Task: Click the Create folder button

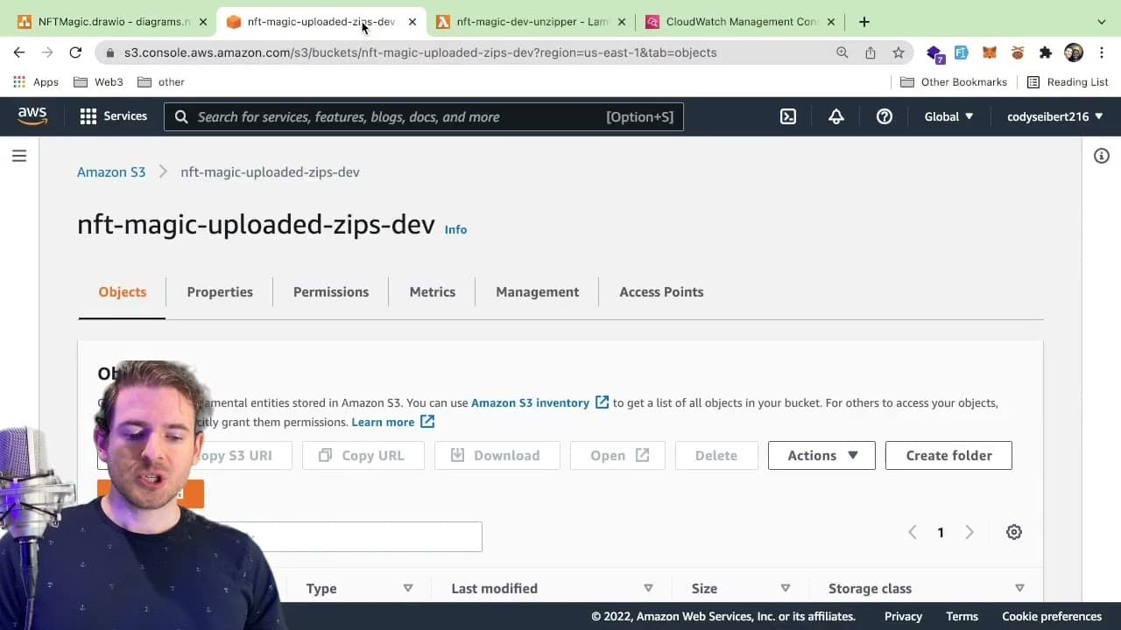Action: tap(948, 455)
